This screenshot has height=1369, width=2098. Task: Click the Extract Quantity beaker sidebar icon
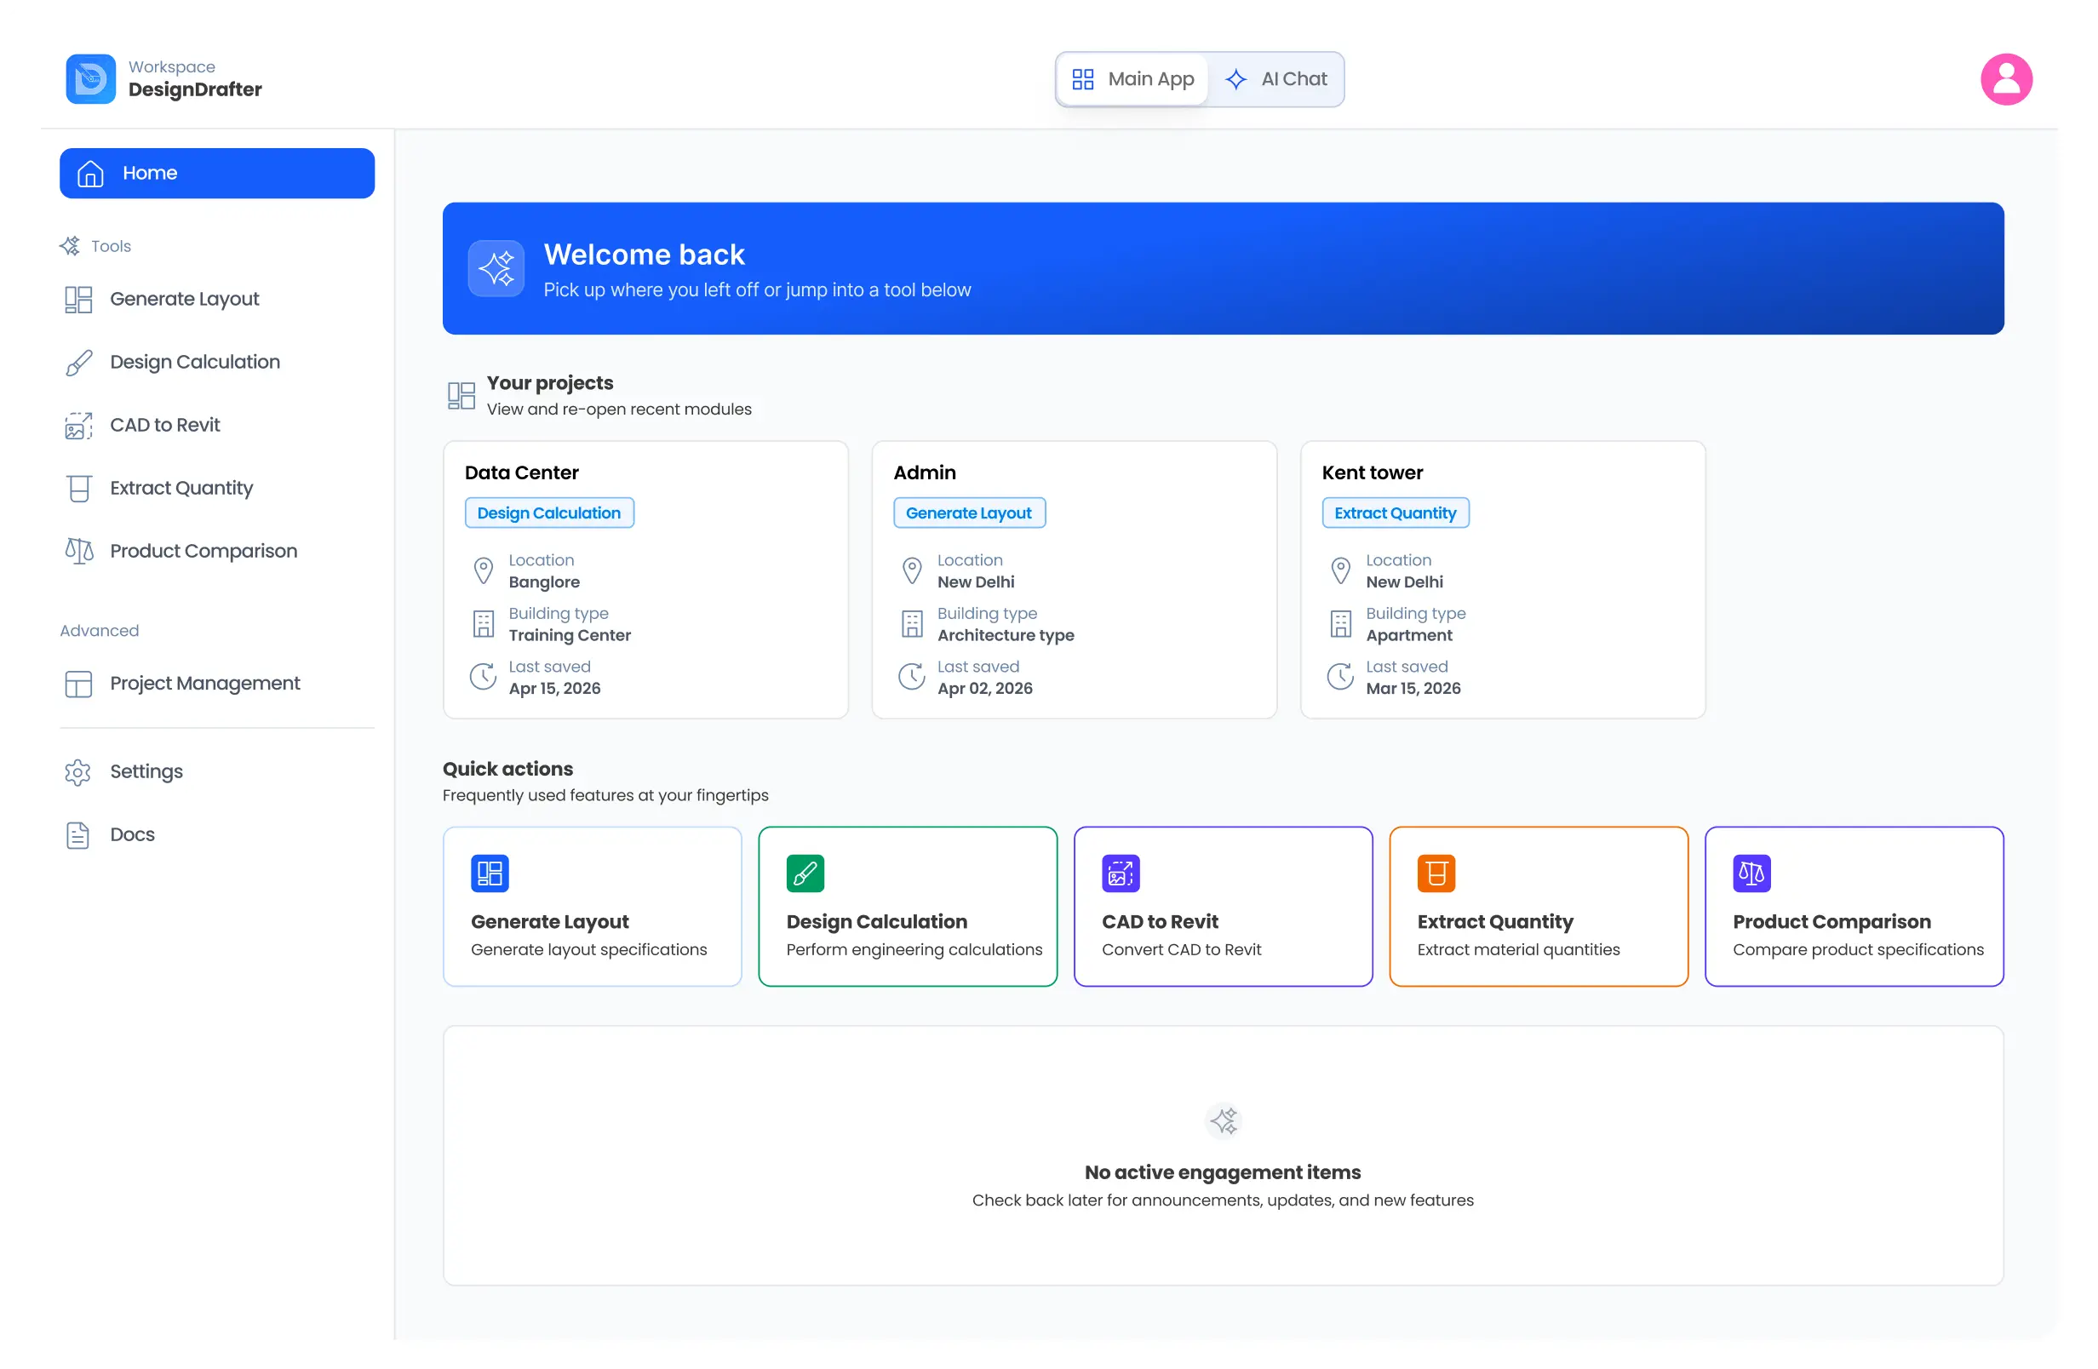[78, 489]
